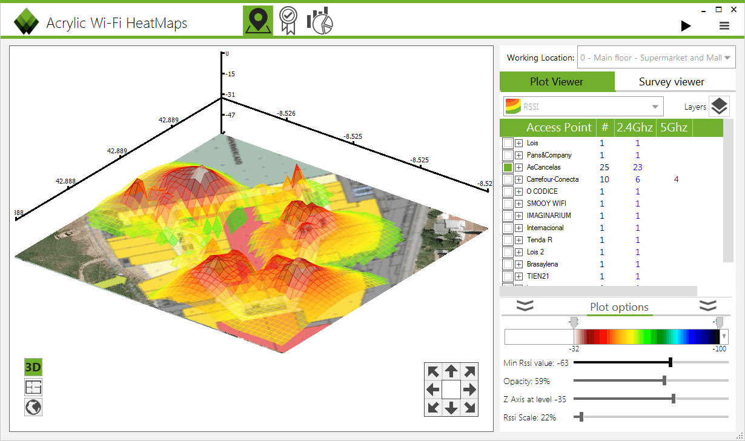This screenshot has width=745, height=441.
Task: Click the center reset pad square
Action: (x=451, y=389)
